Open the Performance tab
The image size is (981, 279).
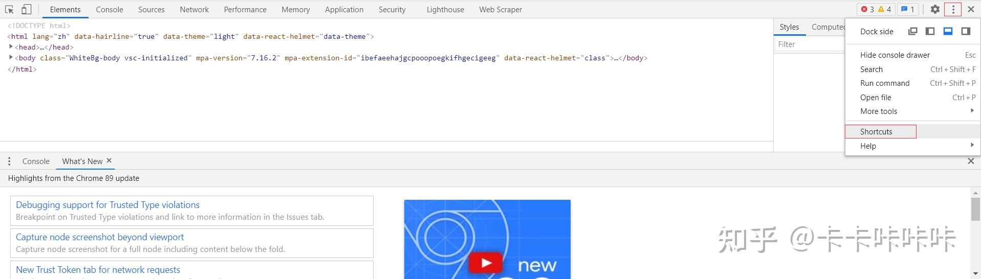click(x=245, y=10)
